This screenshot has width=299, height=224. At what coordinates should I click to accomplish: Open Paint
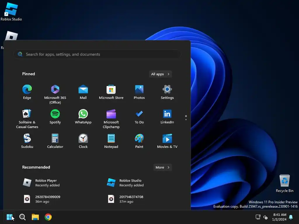(x=139, y=141)
